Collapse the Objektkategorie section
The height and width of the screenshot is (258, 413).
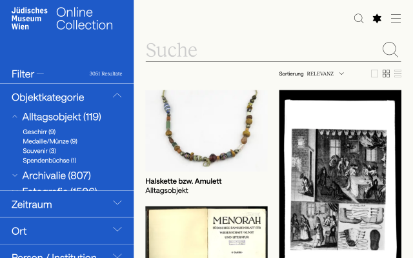(117, 95)
